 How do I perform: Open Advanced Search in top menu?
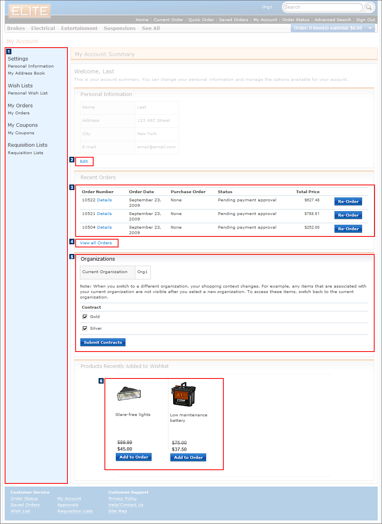[333, 20]
